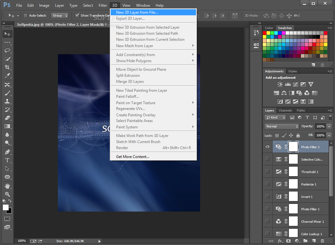Select the Brush tool

(x=7, y=93)
